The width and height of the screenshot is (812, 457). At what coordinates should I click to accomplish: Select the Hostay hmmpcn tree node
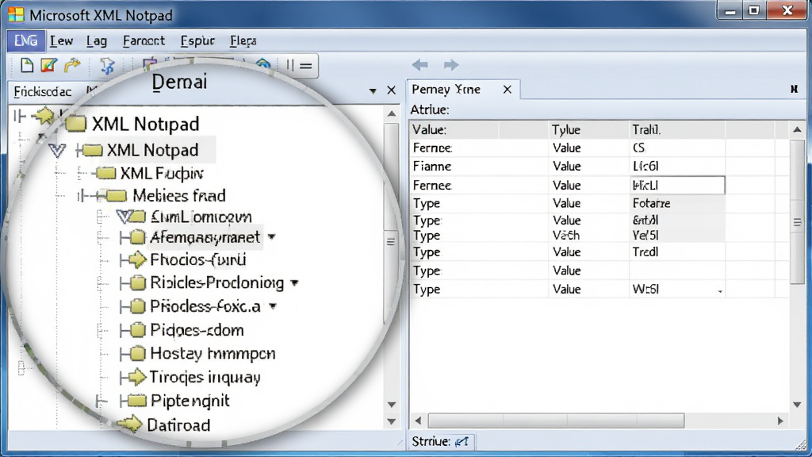(213, 353)
